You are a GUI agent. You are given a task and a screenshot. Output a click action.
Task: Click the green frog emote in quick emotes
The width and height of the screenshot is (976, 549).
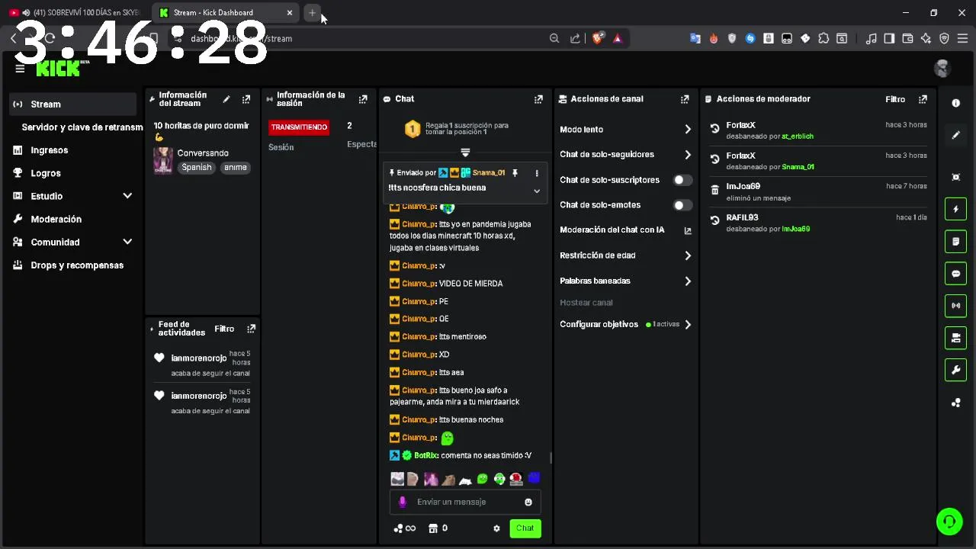(x=482, y=479)
